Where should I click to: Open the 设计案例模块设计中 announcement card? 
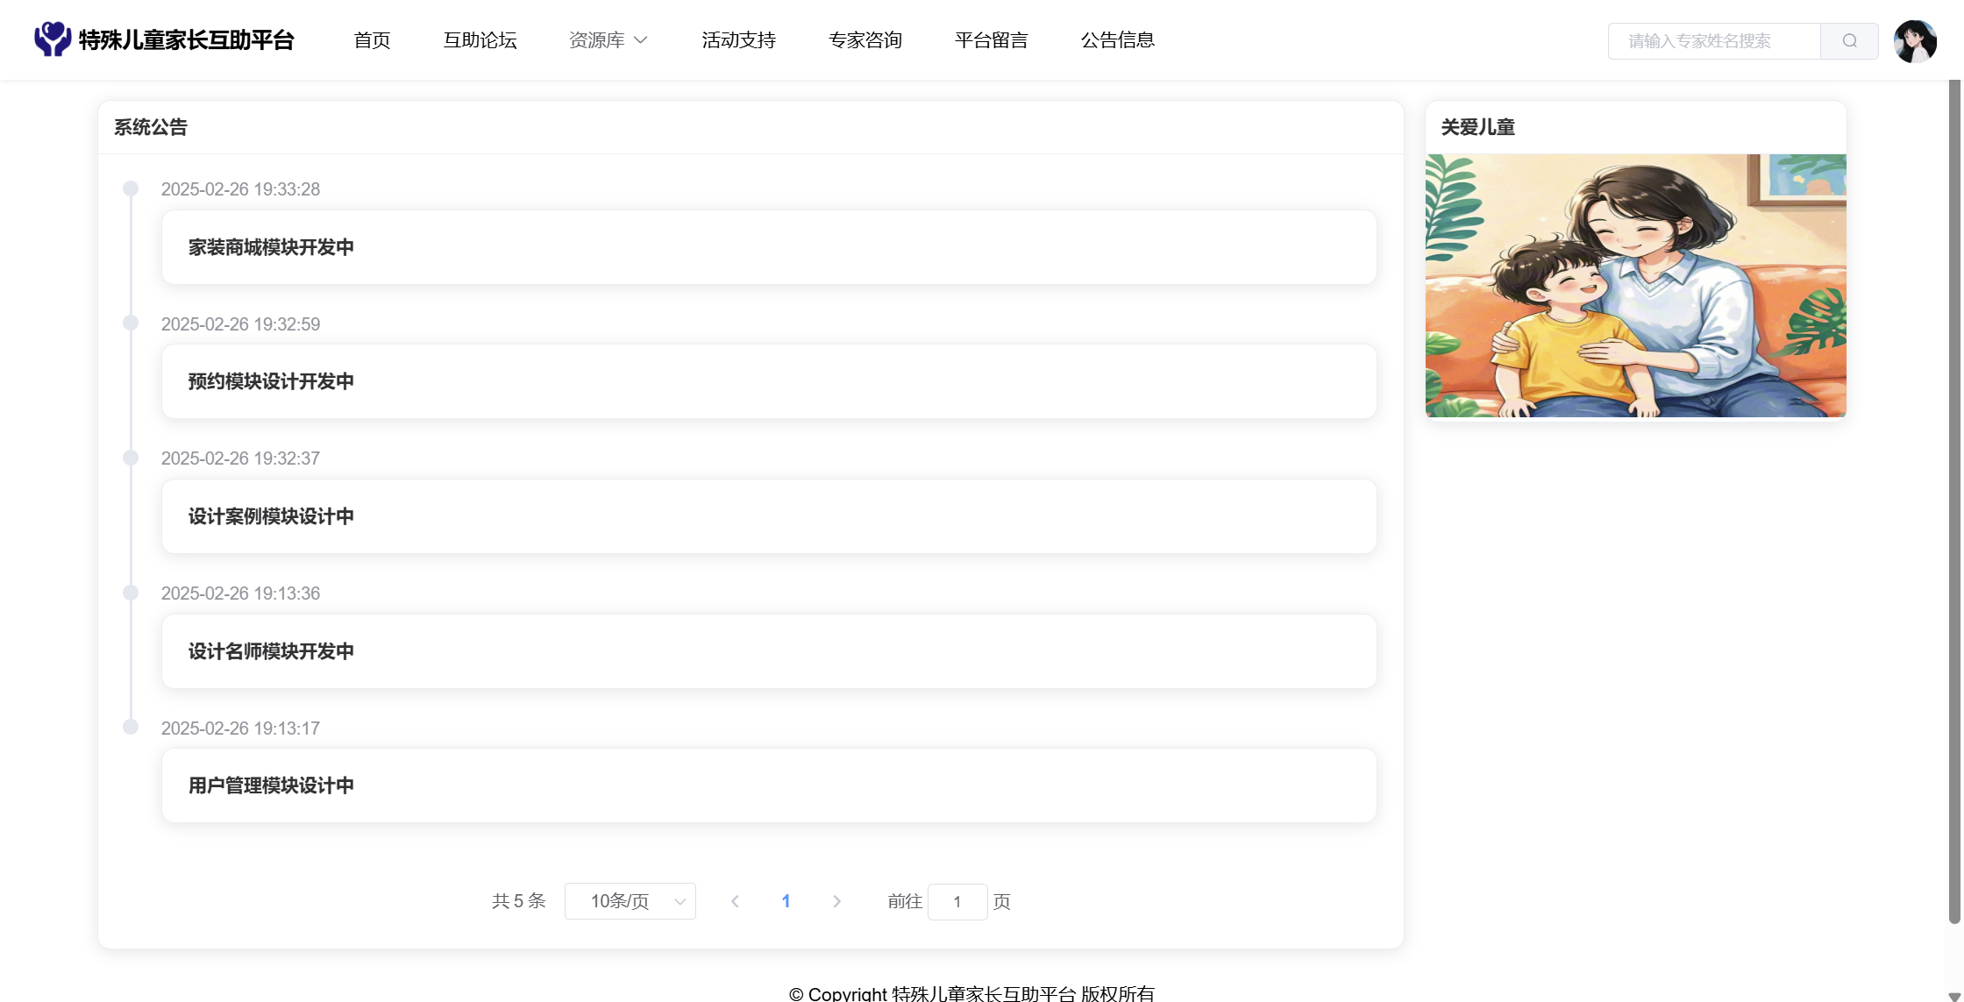pyautogui.click(x=768, y=516)
